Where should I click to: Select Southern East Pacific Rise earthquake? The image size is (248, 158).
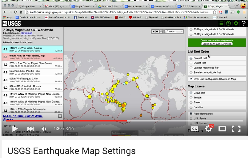(32, 72)
